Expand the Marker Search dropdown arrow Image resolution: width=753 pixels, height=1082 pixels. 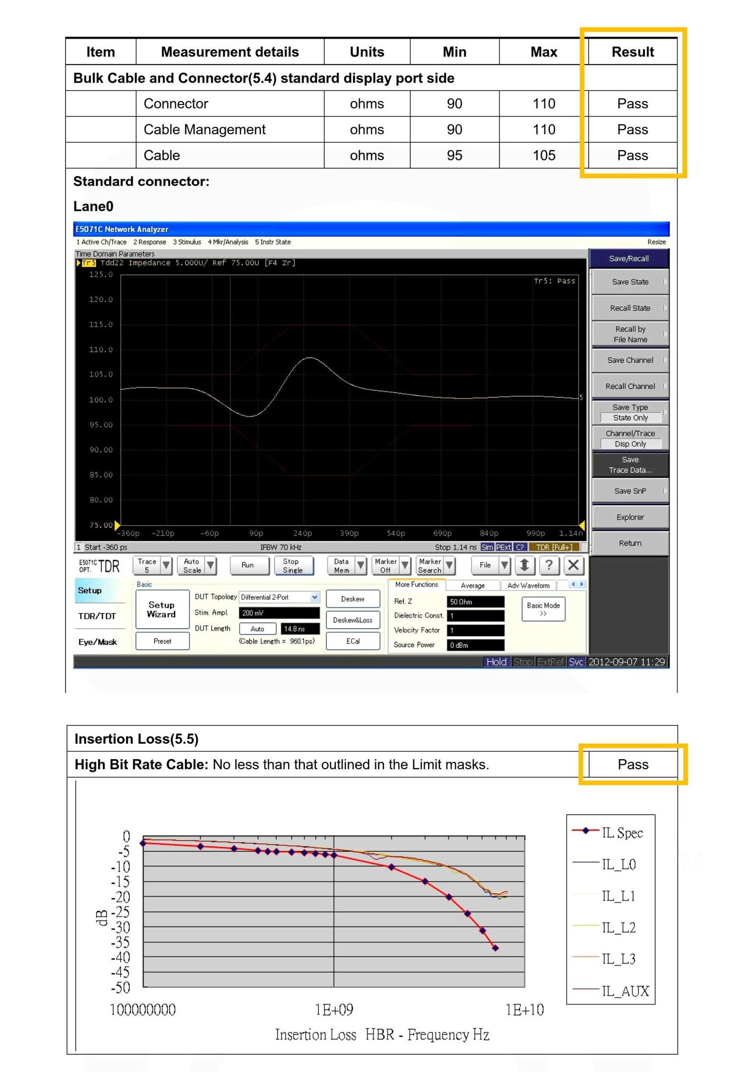[449, 565]
